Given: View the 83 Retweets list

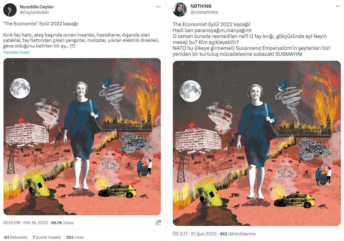Looking at the screenshot, I should tap(15, 237).
